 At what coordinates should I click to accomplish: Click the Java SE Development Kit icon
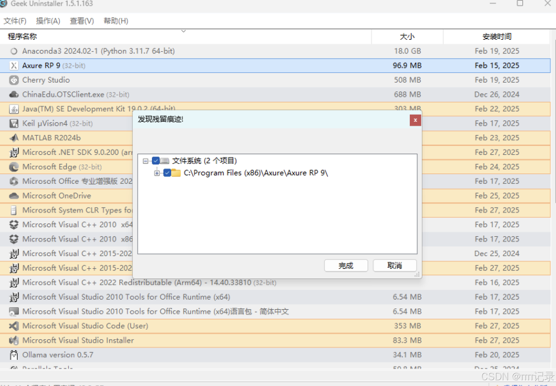[x=14, y=109]
